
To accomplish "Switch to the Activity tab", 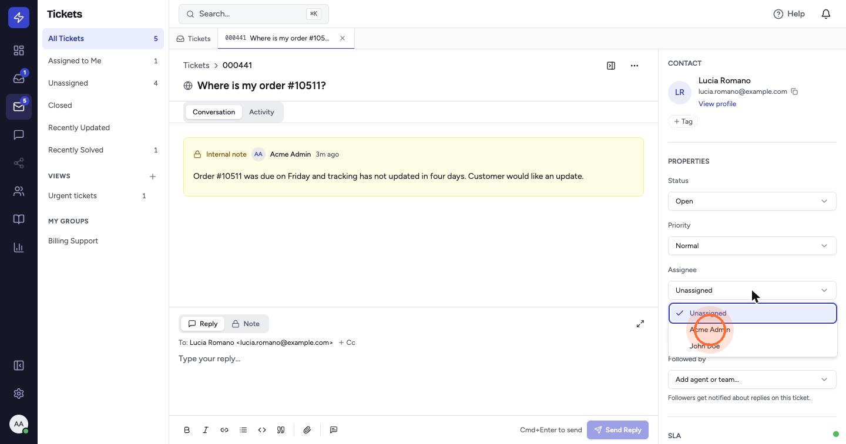I will pyautogui.click(x=261, y=112).
